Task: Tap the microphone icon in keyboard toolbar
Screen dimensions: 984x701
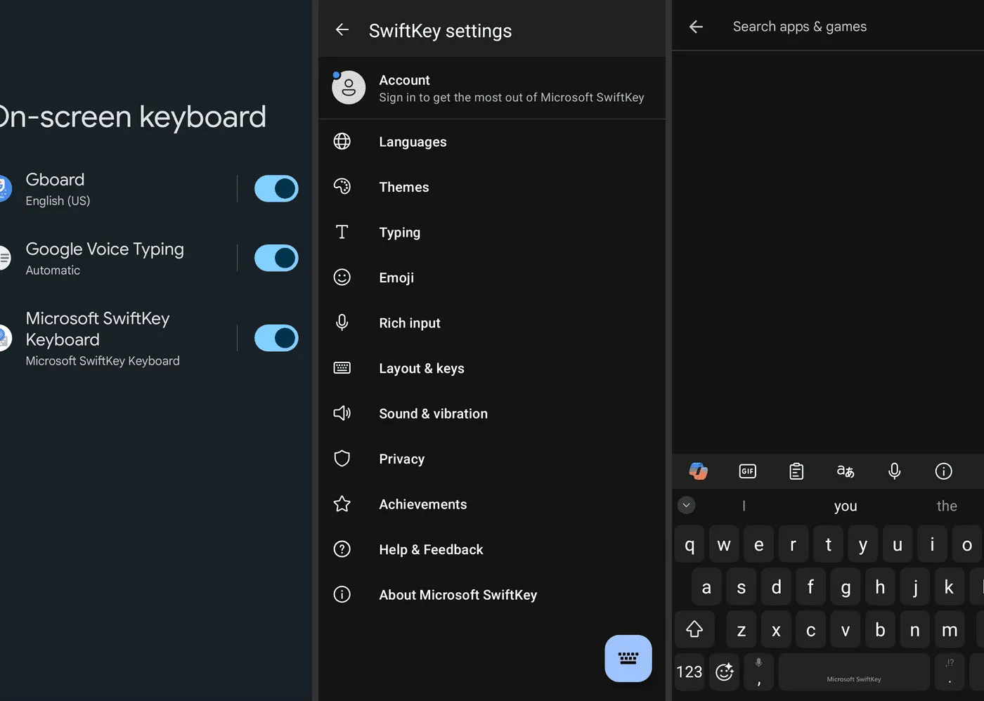Action: pyautogui.click(x=894, y=471)
